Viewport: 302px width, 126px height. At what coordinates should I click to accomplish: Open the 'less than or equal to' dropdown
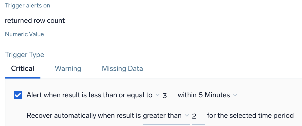[x=121, y=95]
